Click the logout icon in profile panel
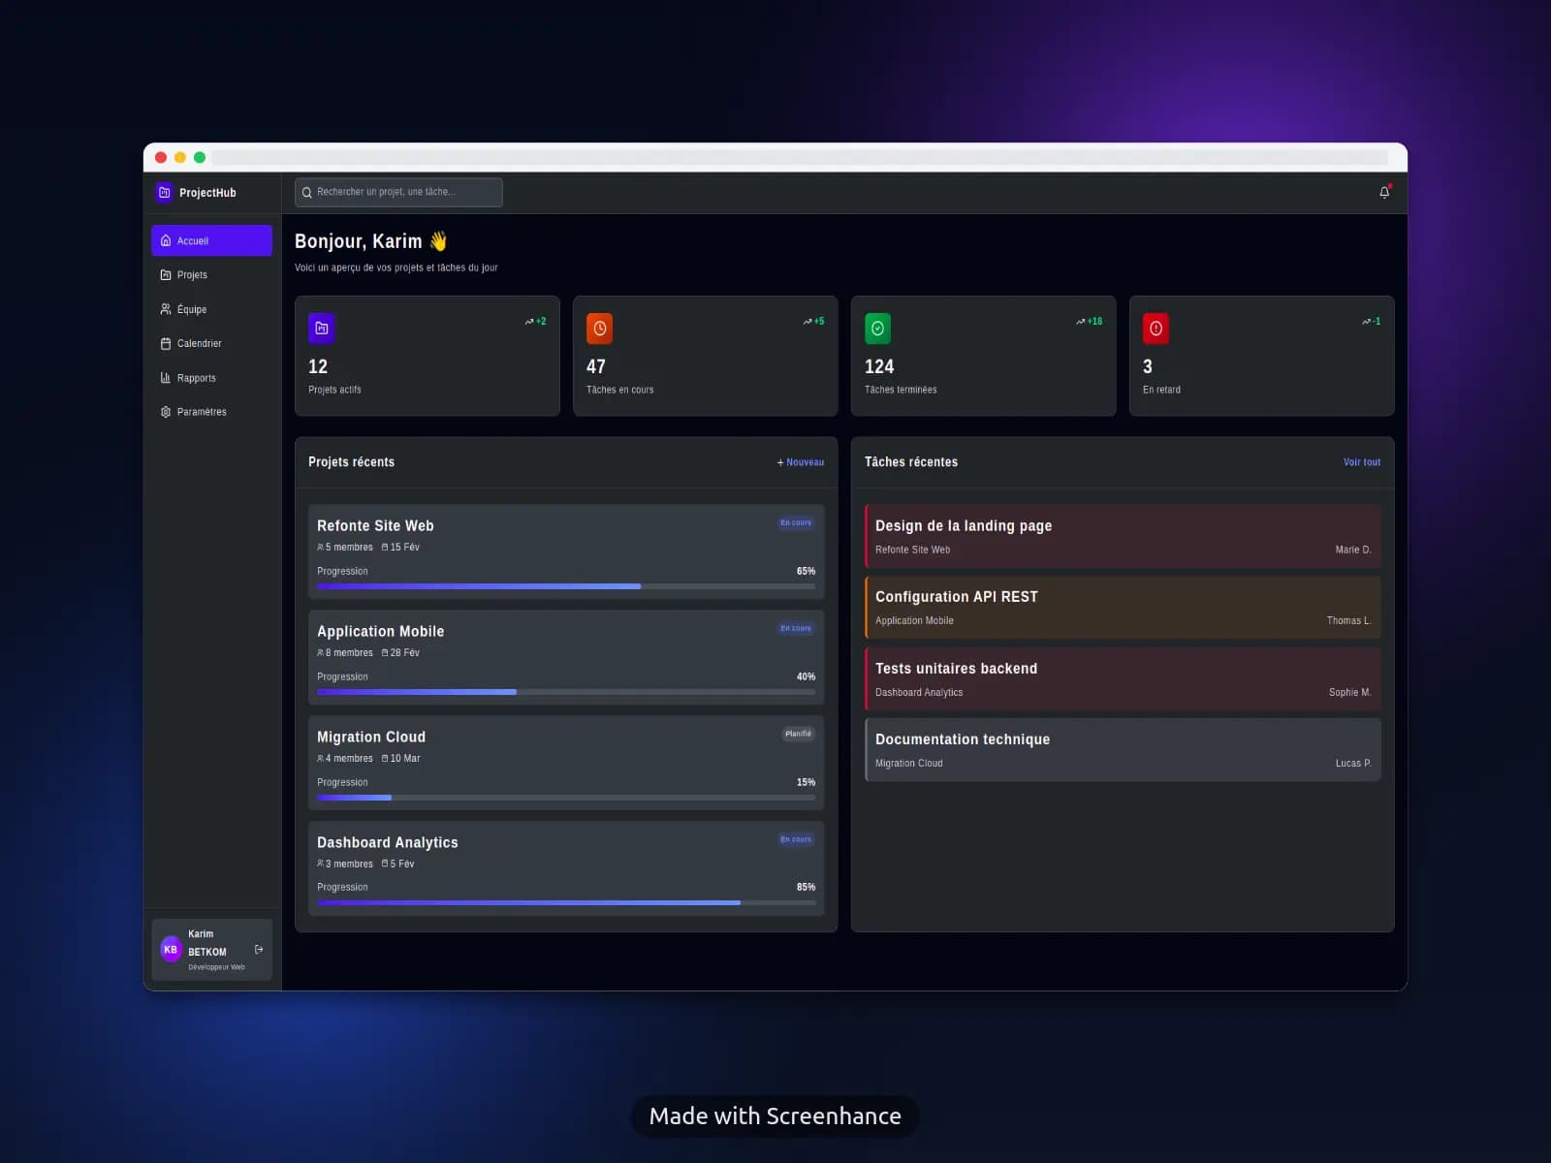 pyautogui.click(x=257, y=950)
